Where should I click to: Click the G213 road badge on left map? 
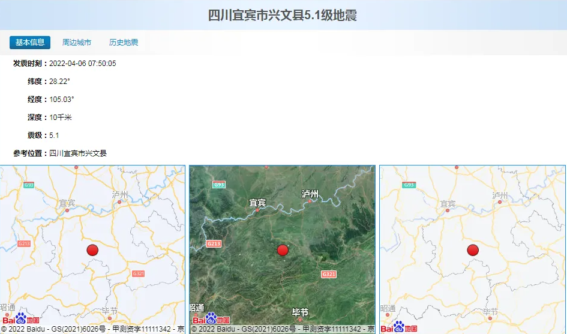[x=24, y=243]
